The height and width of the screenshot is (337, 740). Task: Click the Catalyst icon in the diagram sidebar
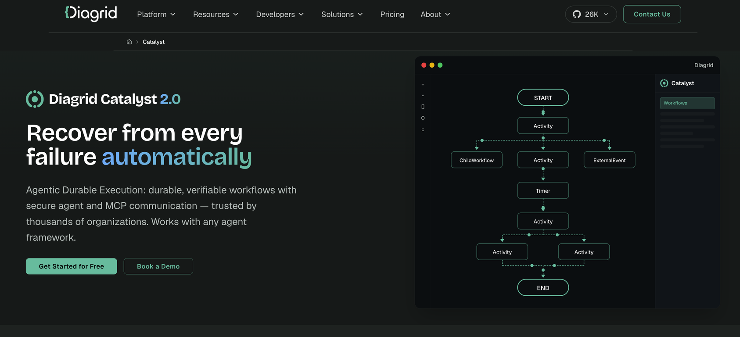(x=664, y=83)
